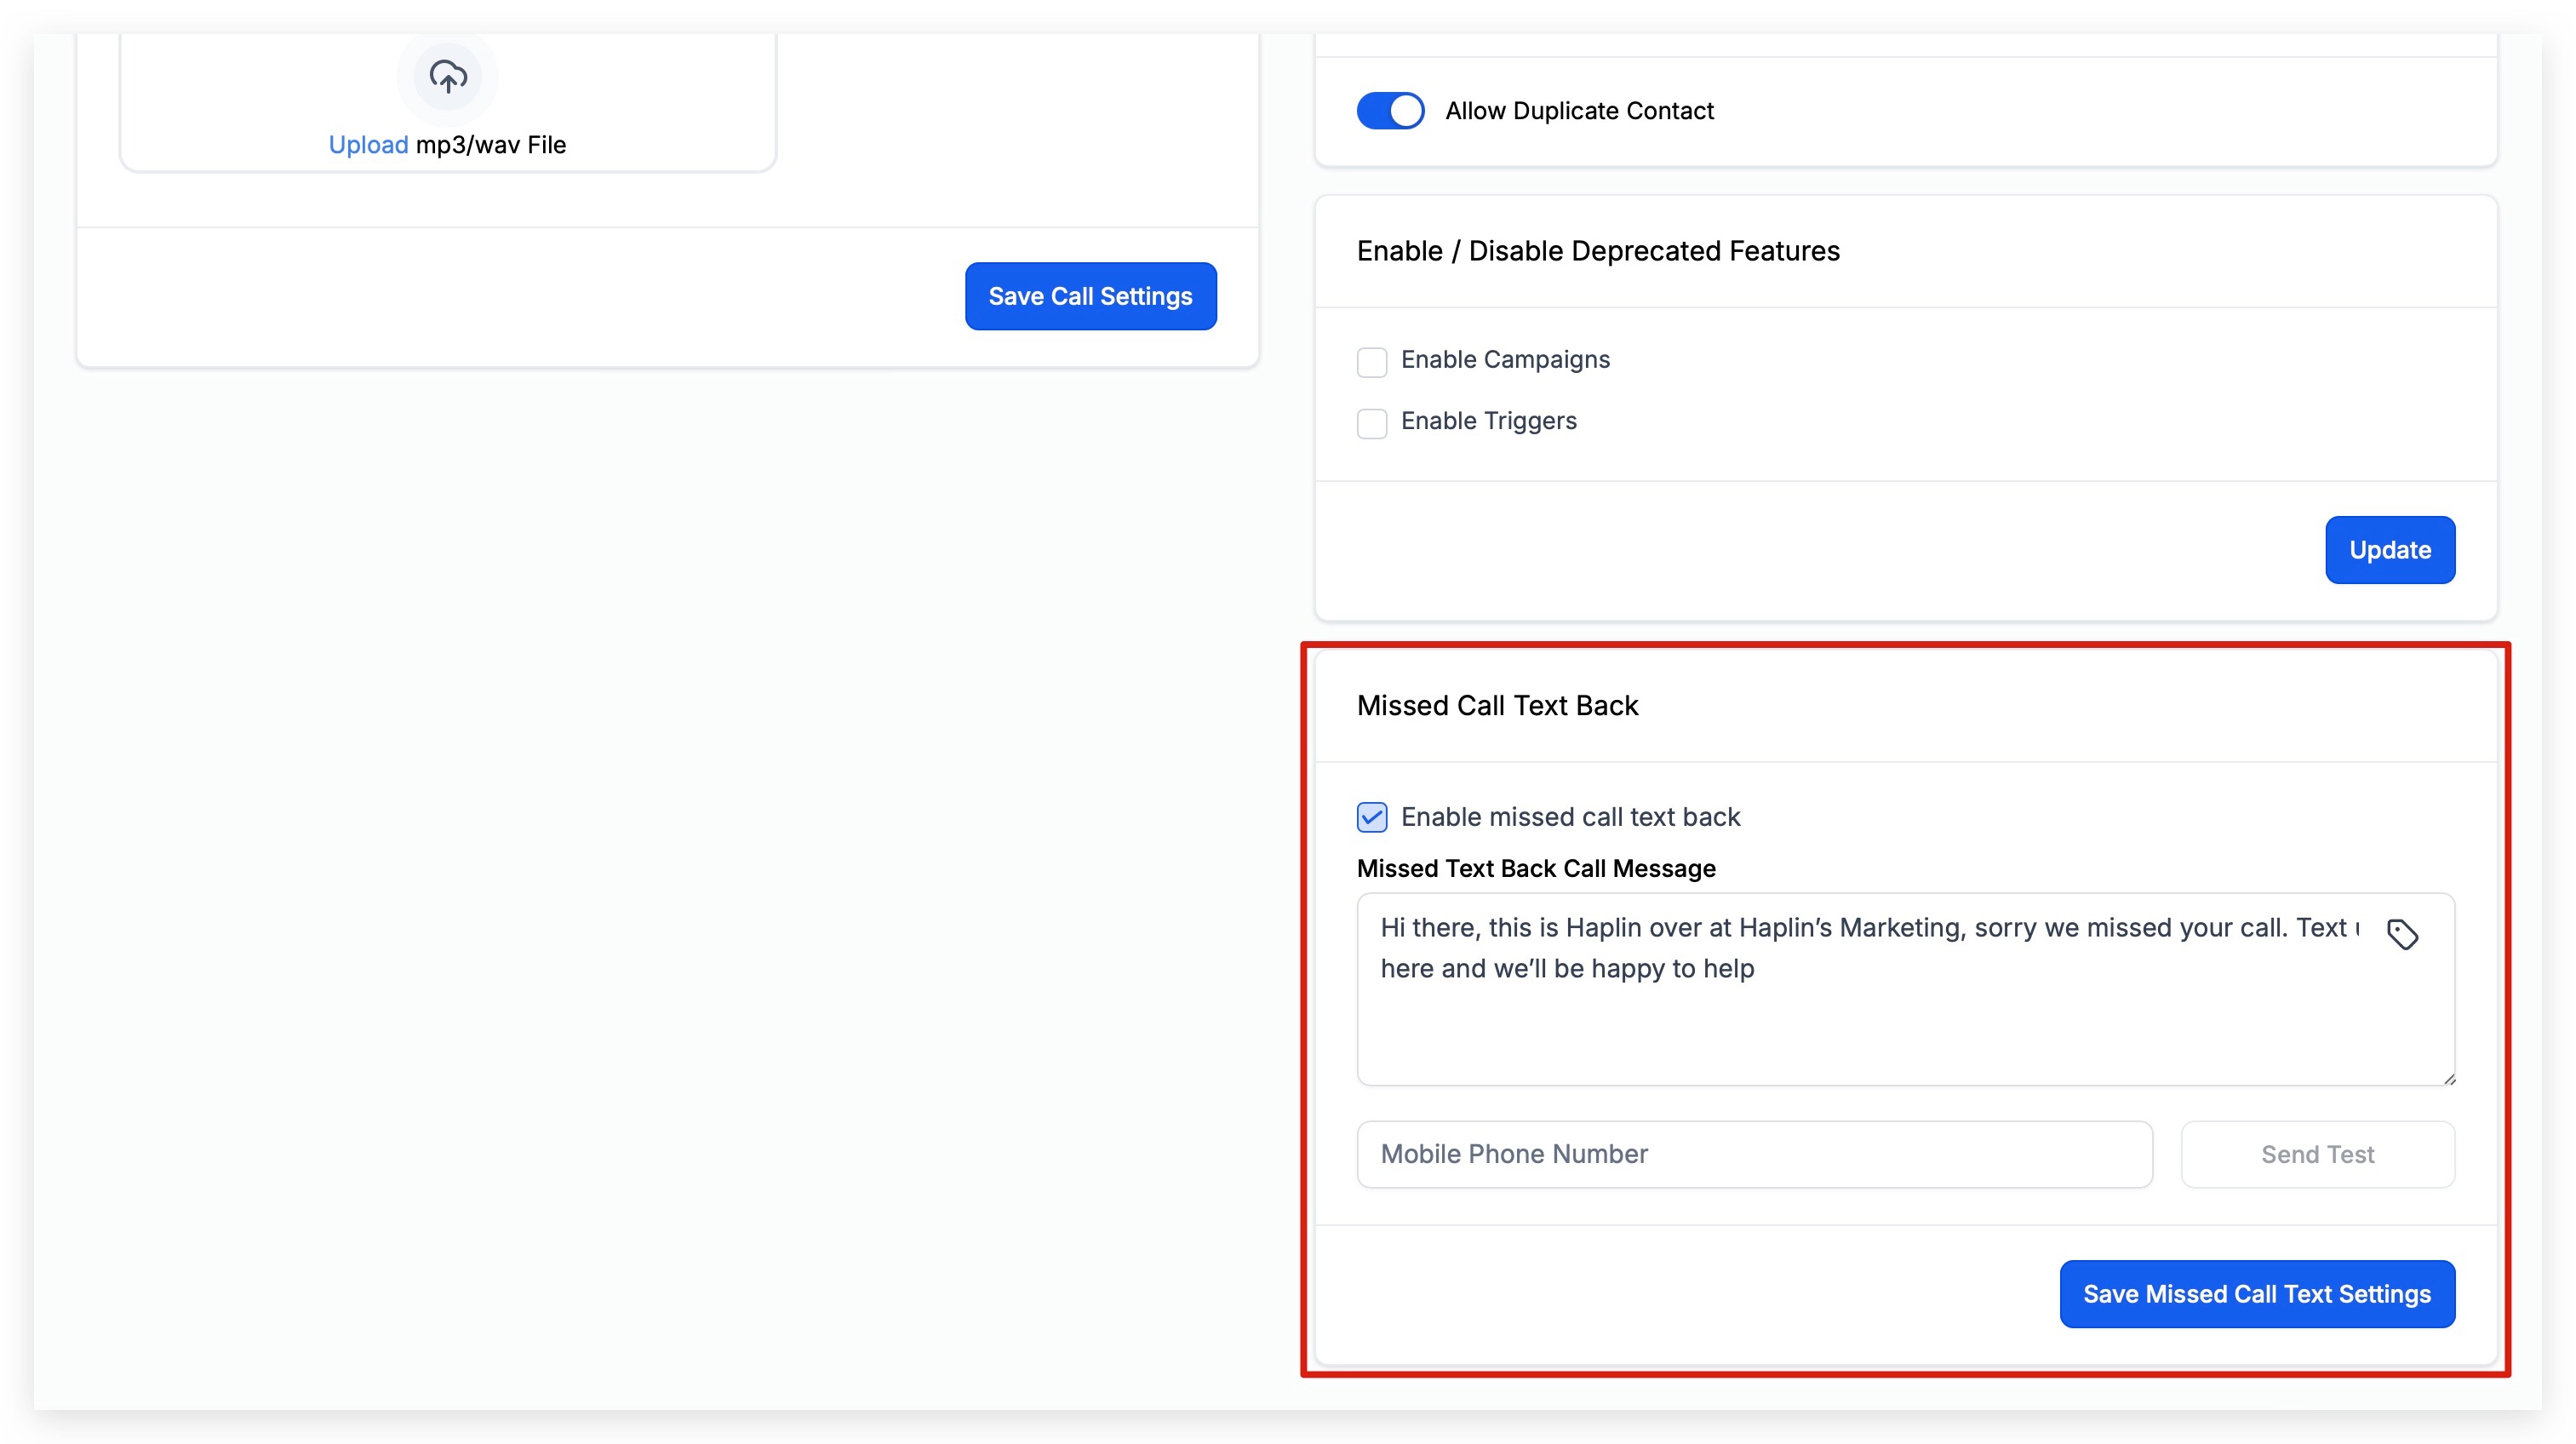Toggle Allow Duplicate Contact switch
Screen dimensions: 2576x1444
point(1390,111)
